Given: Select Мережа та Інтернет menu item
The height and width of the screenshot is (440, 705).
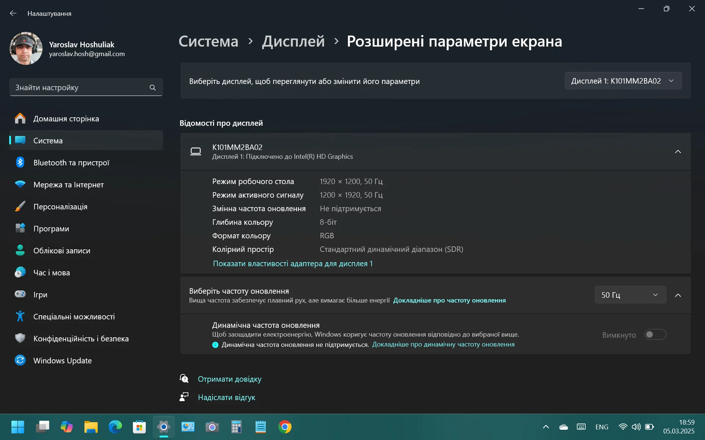Looking at the screenshot, I should [x=68, y=184].
